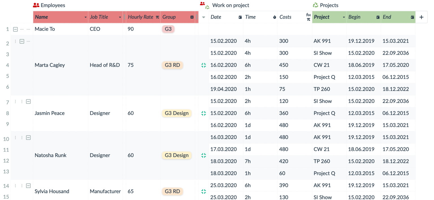Image resolution: width=434 pixels, height=200 pixels.
Task: Click the calendar icon on the Begin column header
Action: [x=378, y=17]
